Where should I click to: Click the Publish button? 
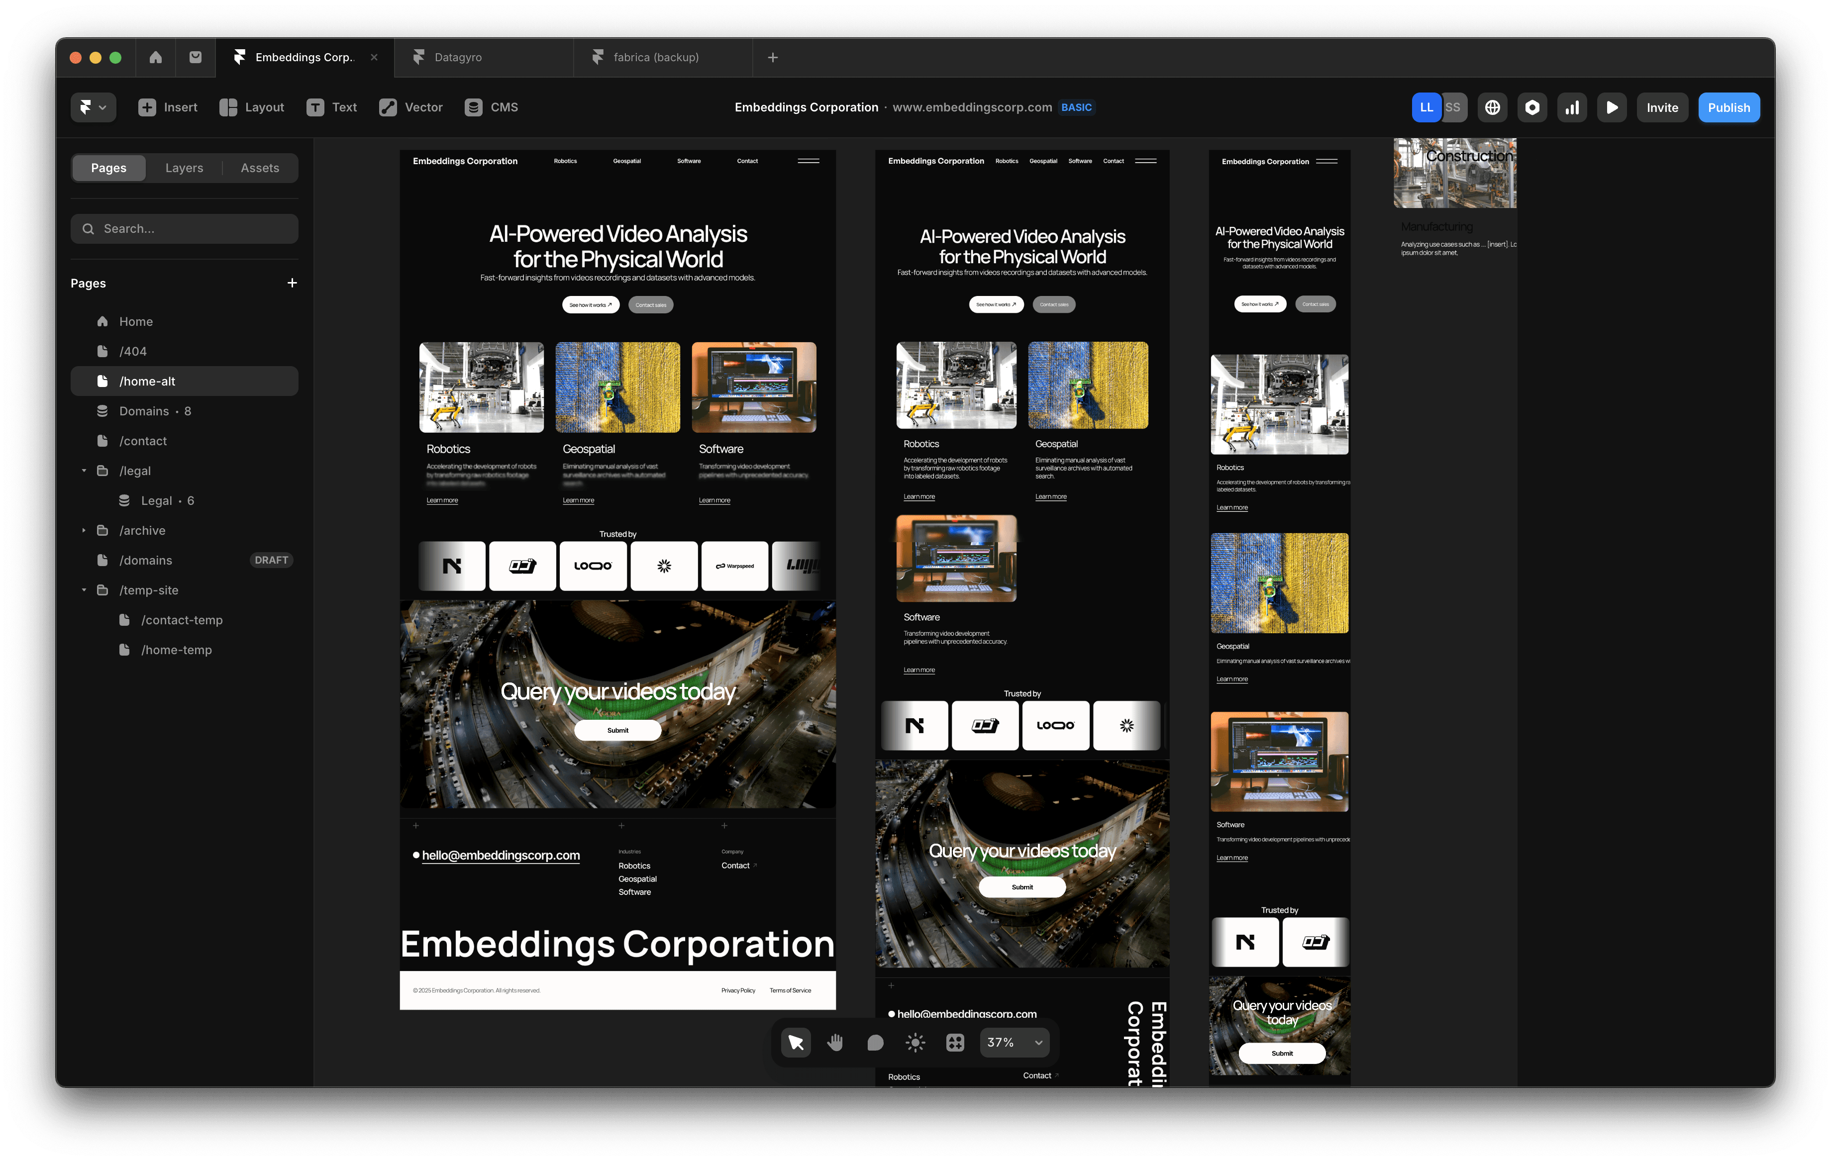tap(1729, 107)
